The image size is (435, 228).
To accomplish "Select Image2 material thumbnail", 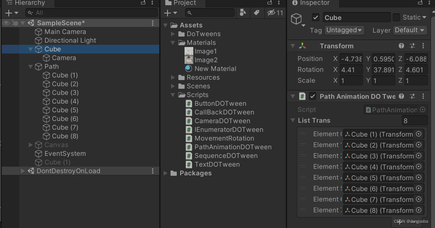I will (x=188, y=60).
